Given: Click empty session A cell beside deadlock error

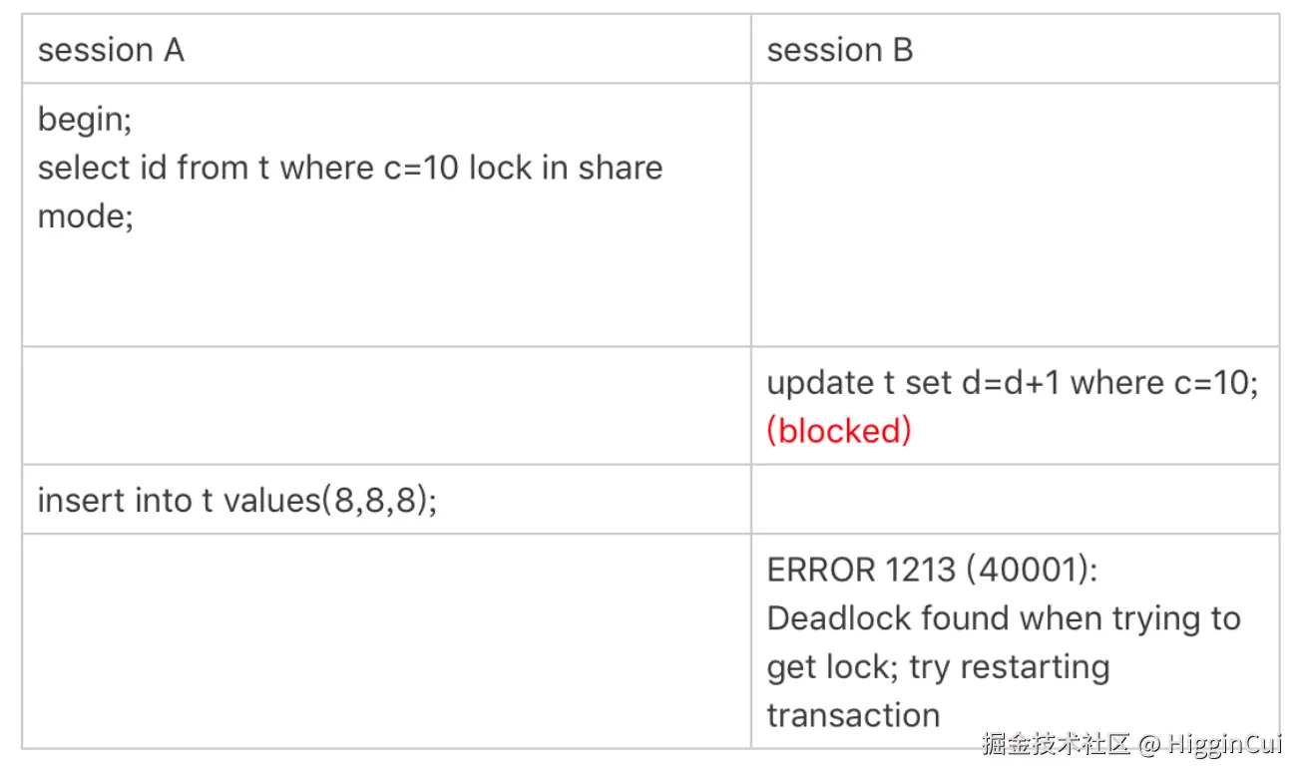Looking at the screenshot, I should click(386, 640).
